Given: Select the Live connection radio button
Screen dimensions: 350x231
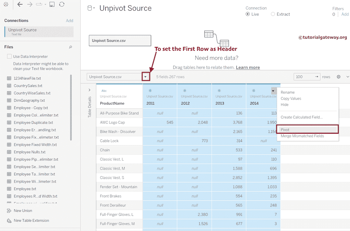Looking at the screenshot, I should (x=249, y=14).
